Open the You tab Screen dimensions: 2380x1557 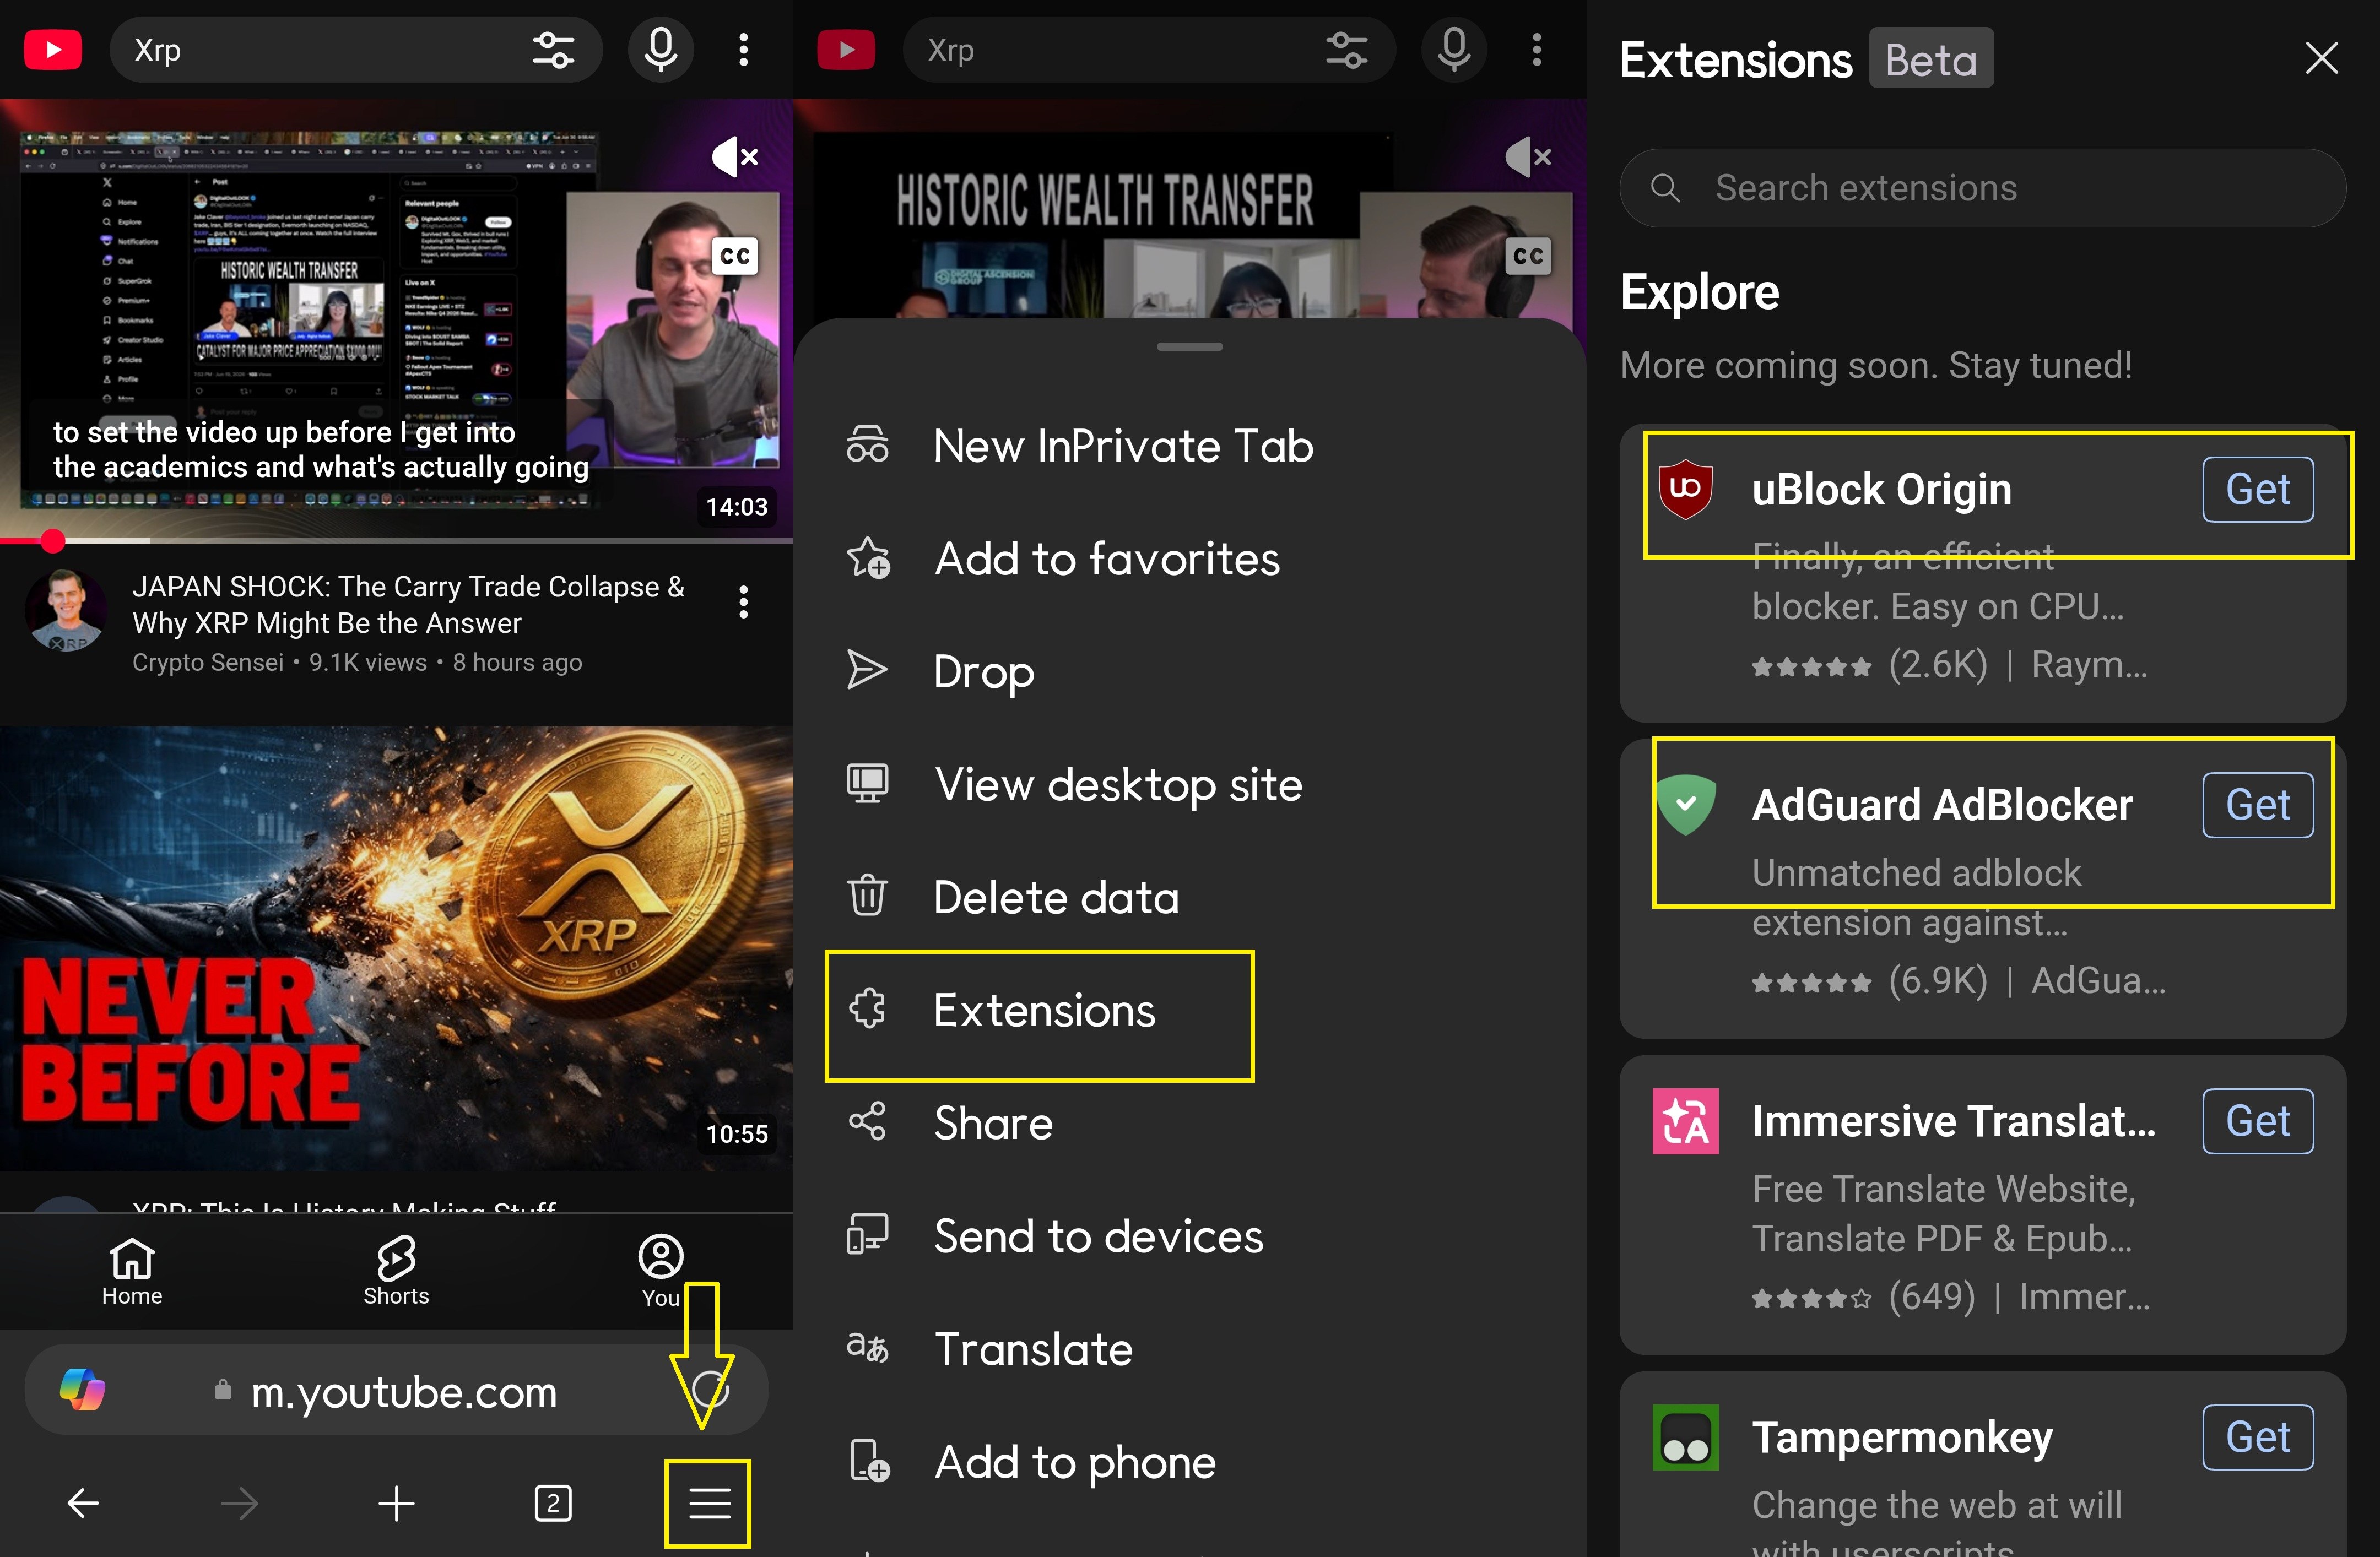(661, 1272)
